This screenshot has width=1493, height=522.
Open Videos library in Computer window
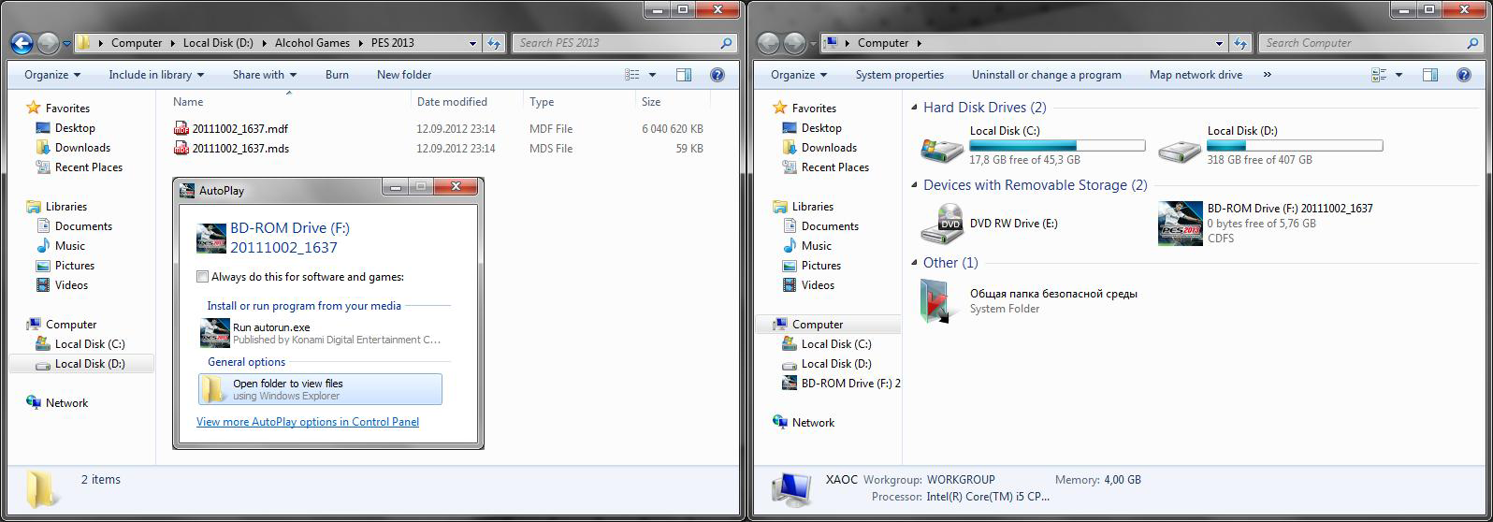818,285
